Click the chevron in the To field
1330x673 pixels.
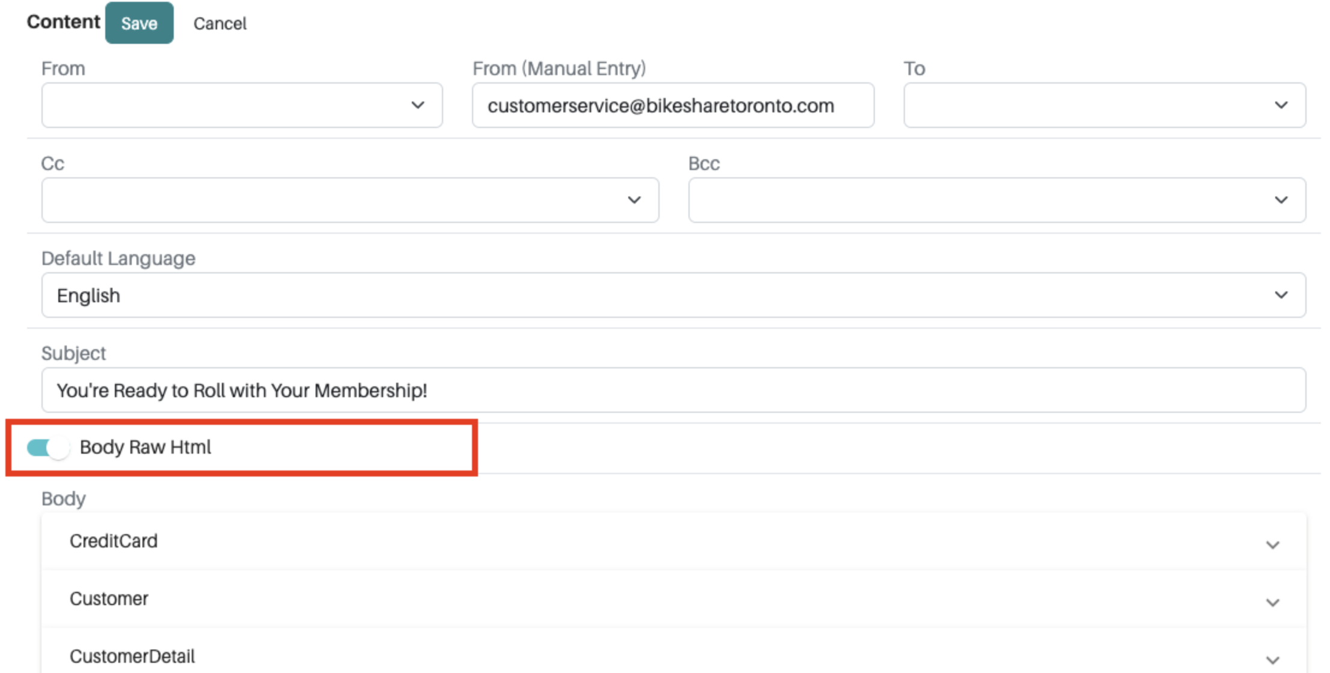pos(1281,105)
